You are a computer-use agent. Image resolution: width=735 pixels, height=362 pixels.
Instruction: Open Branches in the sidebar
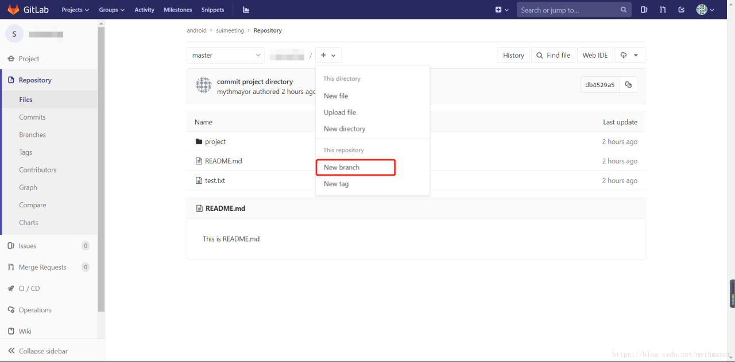pyautogui.click(x=32, y=135)
